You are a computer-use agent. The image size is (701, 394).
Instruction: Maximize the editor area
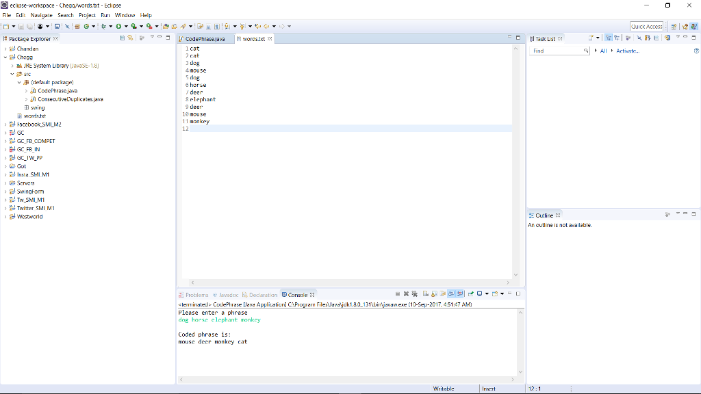coord(518,38)
